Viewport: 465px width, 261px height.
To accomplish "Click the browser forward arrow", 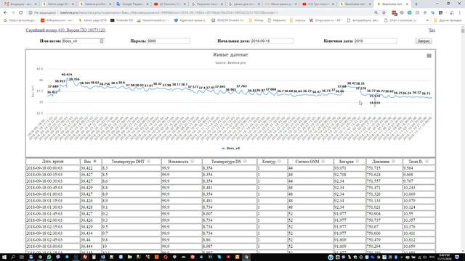I will click(x=13, y=13).
